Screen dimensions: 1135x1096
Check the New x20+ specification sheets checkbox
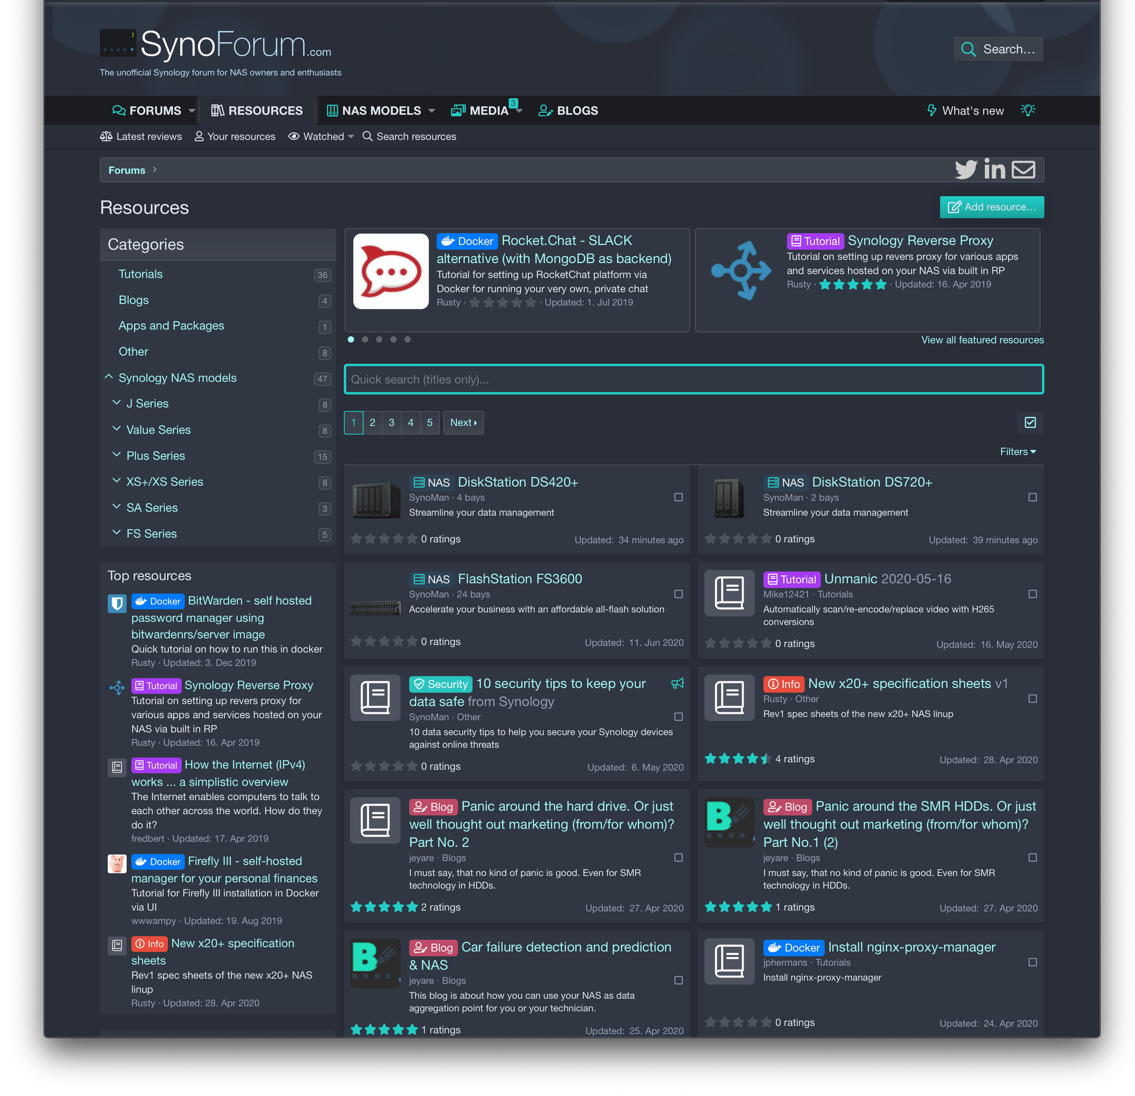click(1032, 699)
